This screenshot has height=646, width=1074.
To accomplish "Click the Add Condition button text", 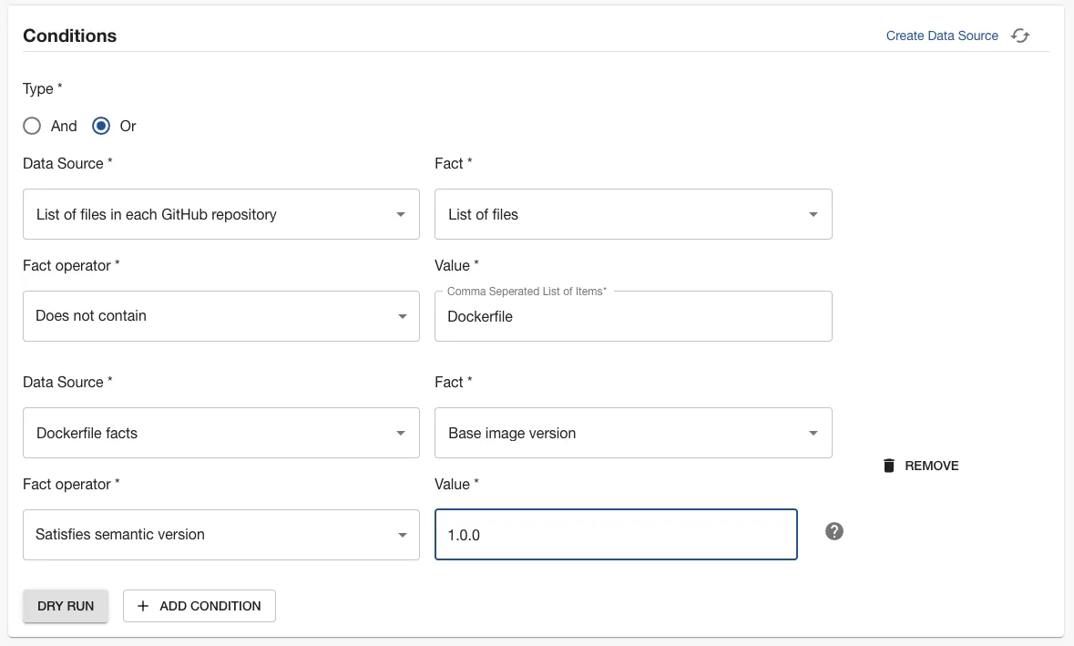I will [x=210, y=606].
